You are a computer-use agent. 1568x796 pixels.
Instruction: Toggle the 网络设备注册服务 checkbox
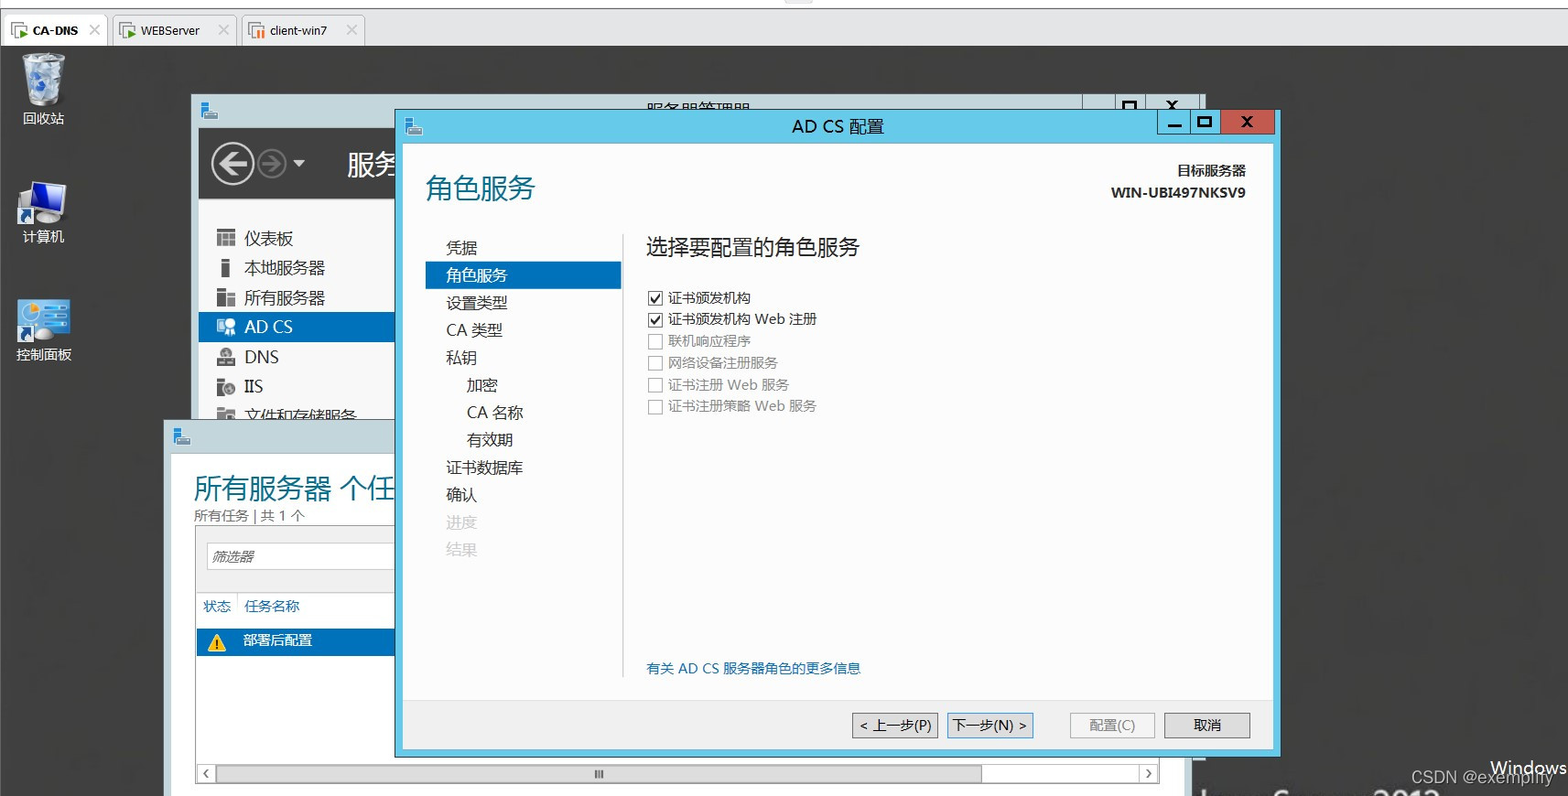click(x=654, y=363)
